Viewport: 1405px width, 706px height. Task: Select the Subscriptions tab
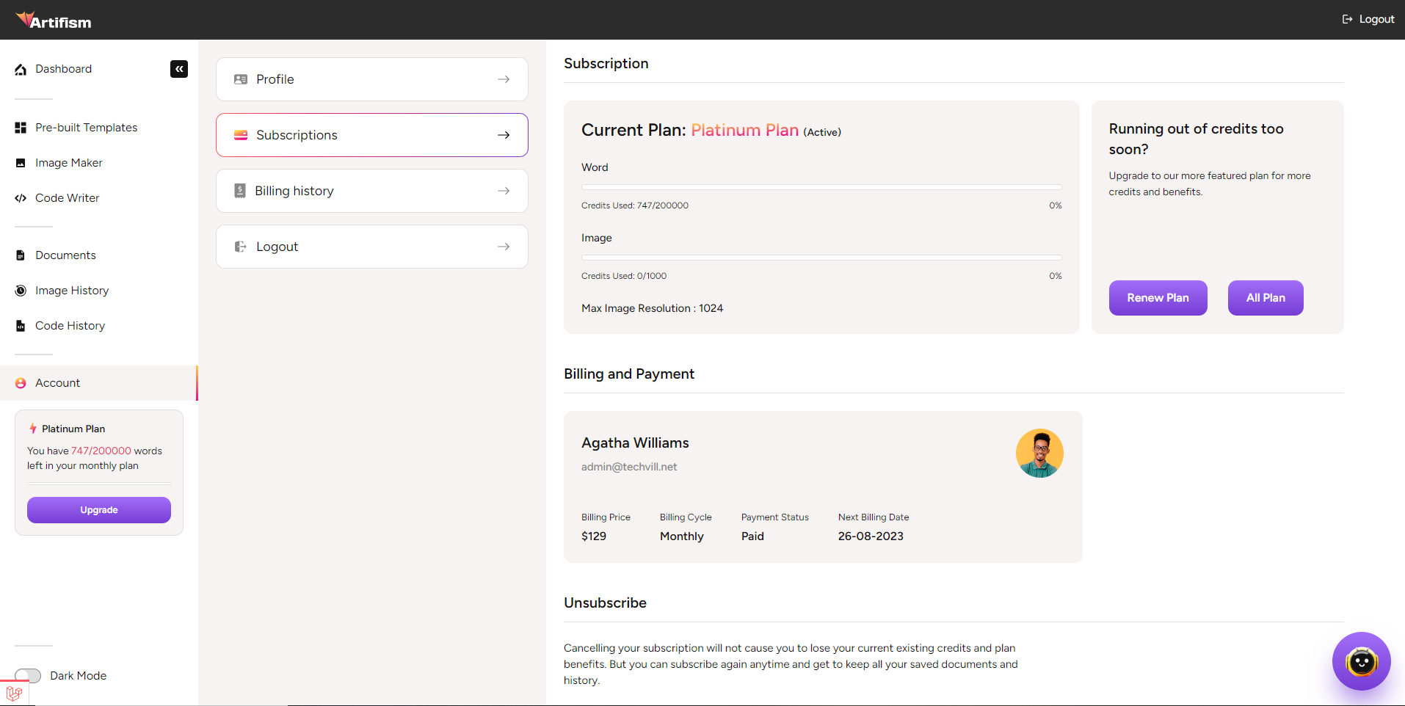point(371,135)
